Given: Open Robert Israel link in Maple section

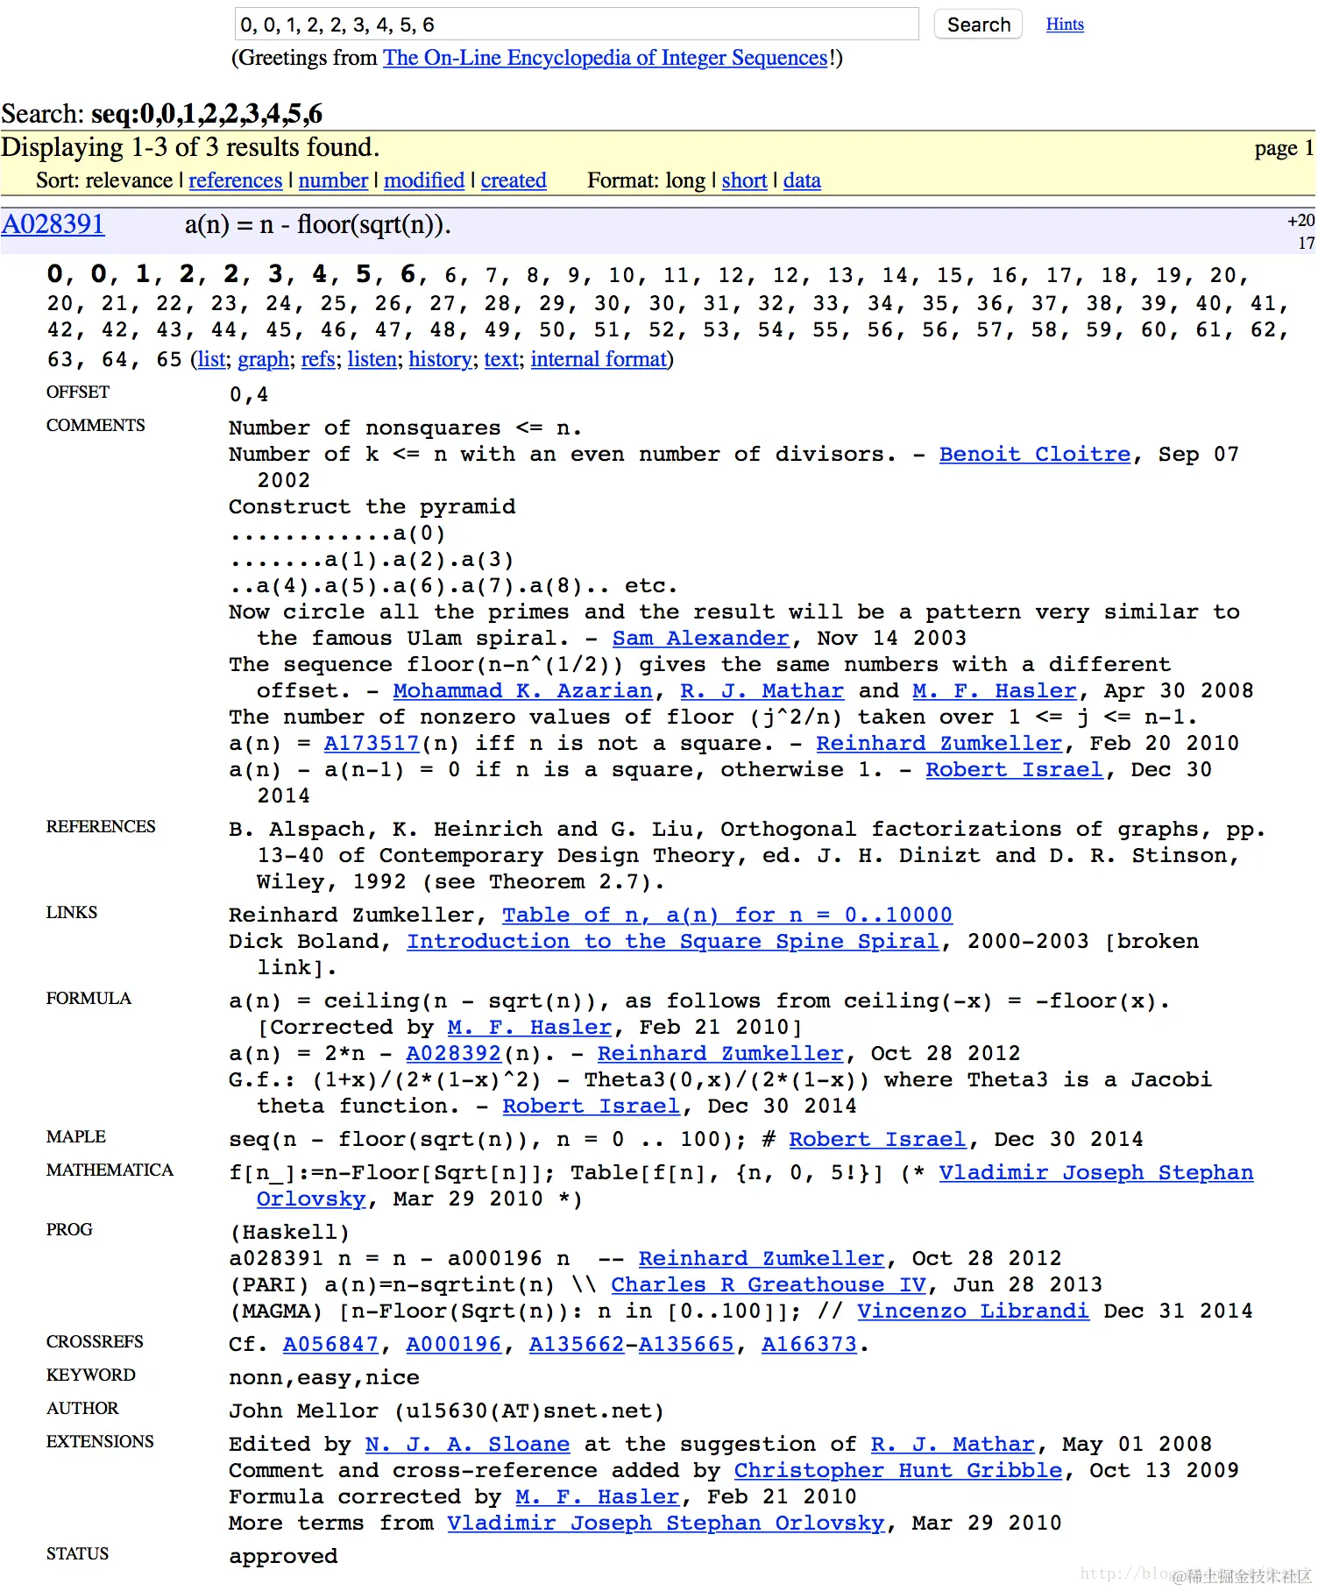Looking at the screenshot, I should pyautogui.click(x=878, y=1140).
